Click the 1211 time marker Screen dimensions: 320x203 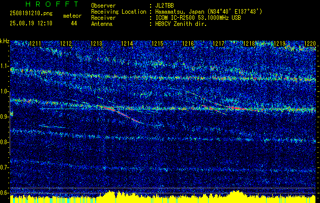pyautogui.click(x=35, y=43)
